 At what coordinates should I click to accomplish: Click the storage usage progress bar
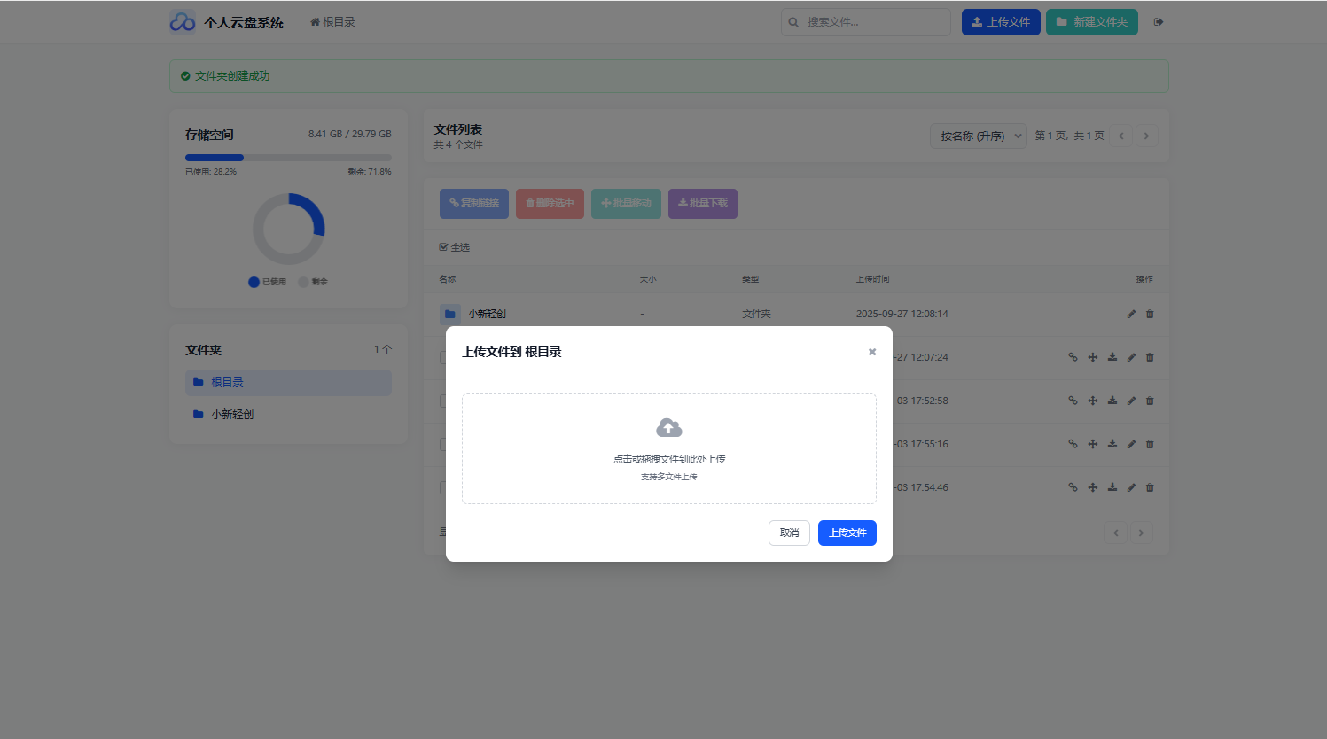coord(288,158)
